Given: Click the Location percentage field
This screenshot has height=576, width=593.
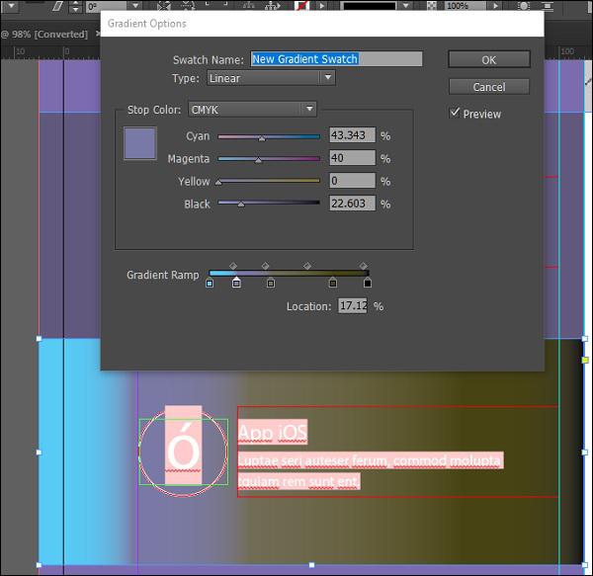Looking at the screenshot, I should (353, 305).
